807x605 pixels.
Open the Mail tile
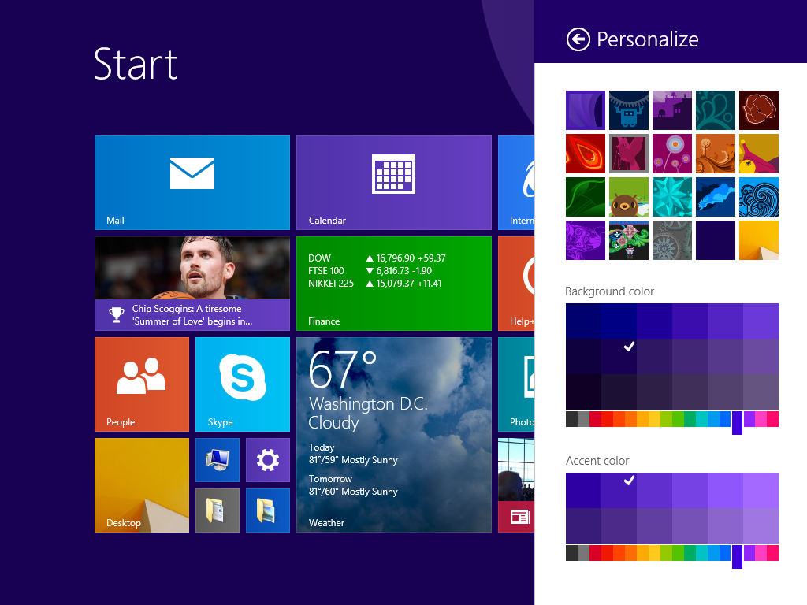point(192,181)
